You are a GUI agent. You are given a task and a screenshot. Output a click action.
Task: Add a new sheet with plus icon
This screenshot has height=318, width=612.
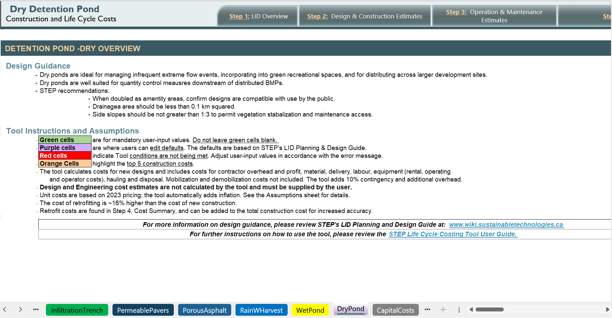[443, 309]
